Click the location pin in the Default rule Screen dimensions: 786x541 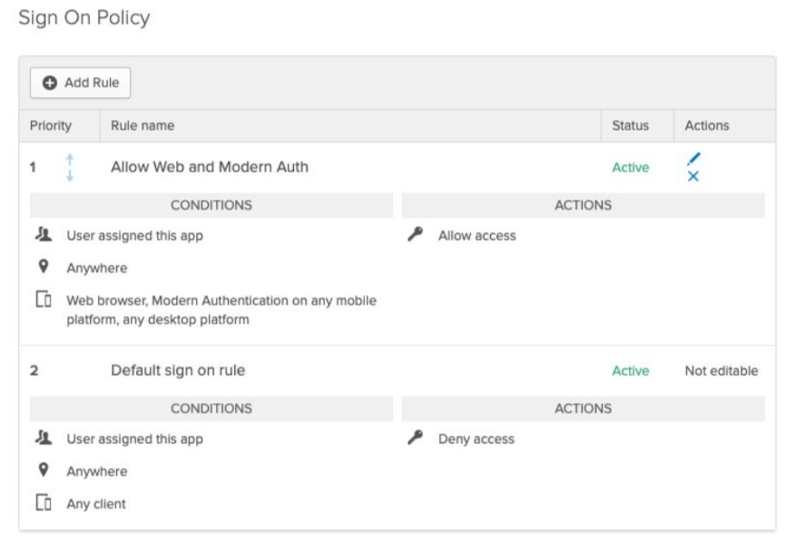point(41,471)
